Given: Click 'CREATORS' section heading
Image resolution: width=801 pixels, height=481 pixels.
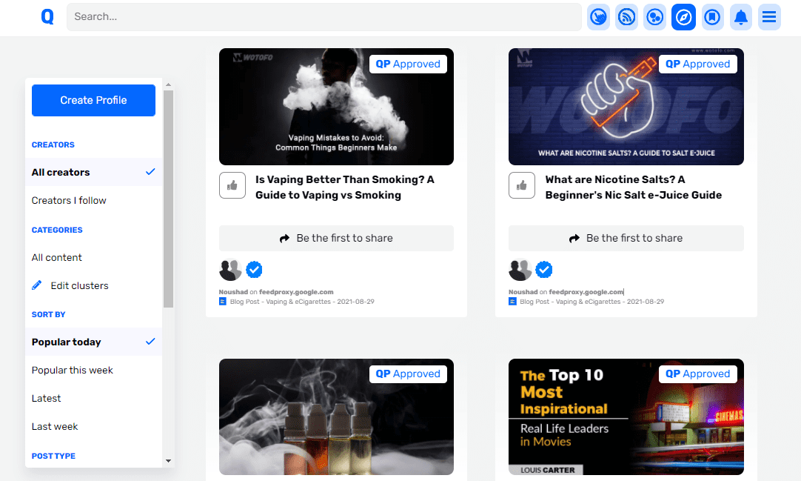Looking at the screenshot, I should coord(53,145).
